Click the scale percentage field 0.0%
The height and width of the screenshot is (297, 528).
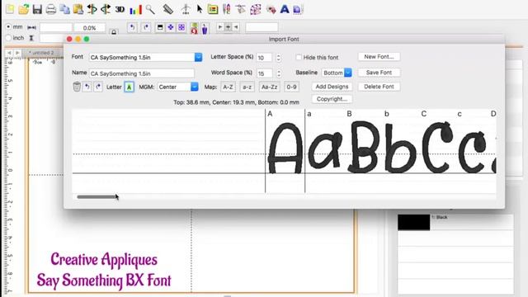90,27
